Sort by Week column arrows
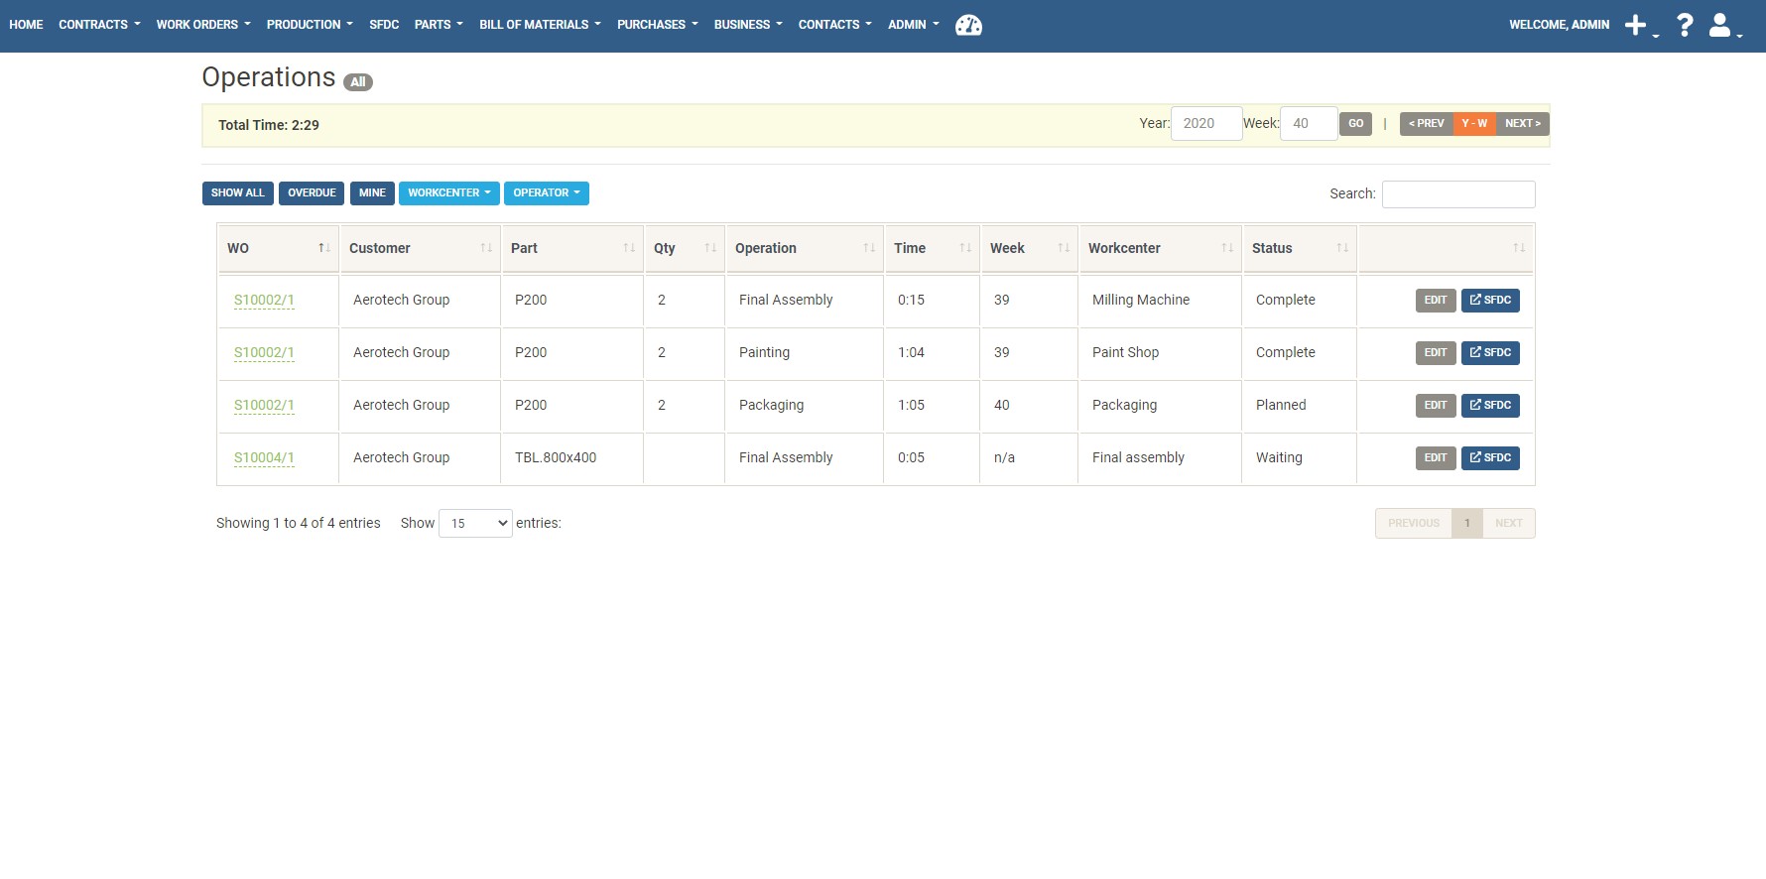The height and width of the screenshot is (879, 1766). coord(1064,248)
